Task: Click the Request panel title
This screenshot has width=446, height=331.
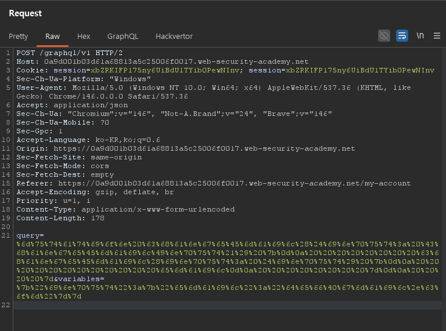Action: coord(25,13)
